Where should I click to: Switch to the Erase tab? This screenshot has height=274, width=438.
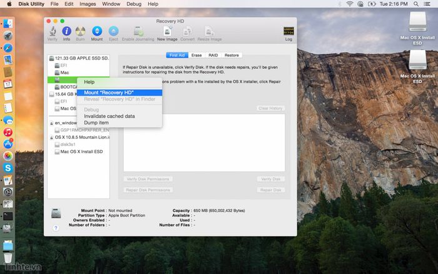point(196,55)
